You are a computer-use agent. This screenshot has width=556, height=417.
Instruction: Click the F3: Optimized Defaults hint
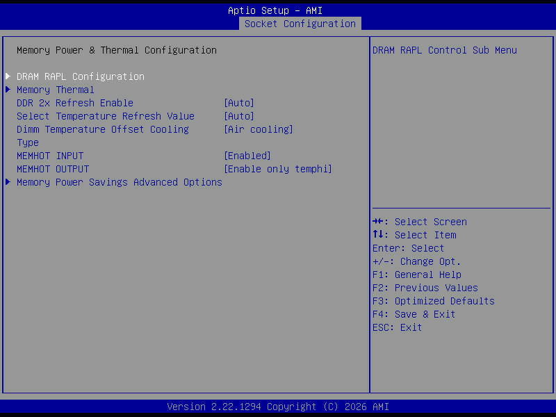433,301
